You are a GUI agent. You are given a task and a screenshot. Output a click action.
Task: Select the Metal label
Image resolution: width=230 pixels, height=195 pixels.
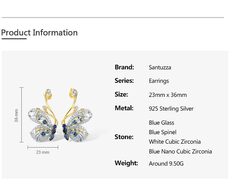[x=124, y=108]
